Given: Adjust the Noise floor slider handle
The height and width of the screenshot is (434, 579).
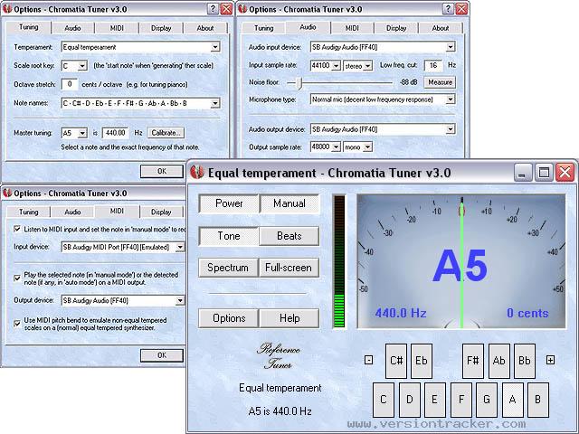Looking at the screenshot, I should click(x=299, y=83).
